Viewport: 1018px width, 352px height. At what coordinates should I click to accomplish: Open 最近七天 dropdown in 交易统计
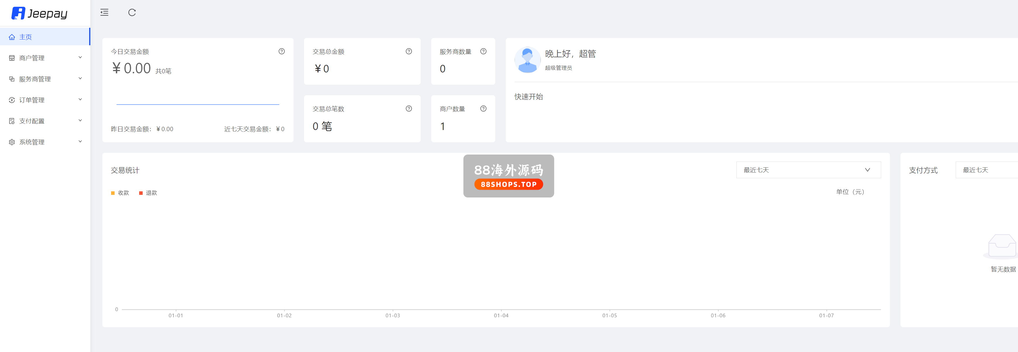coord(808,170)
